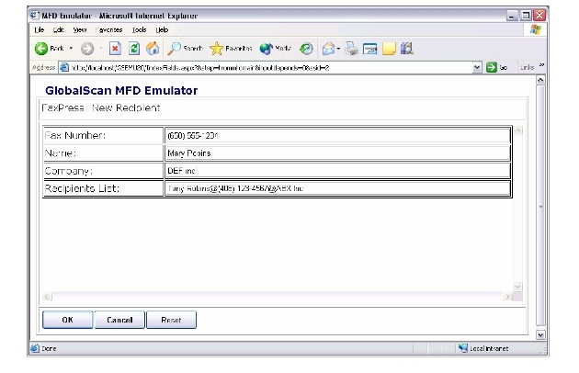
Task: Open the Favorites menu
Action: (x=109, y=30)
